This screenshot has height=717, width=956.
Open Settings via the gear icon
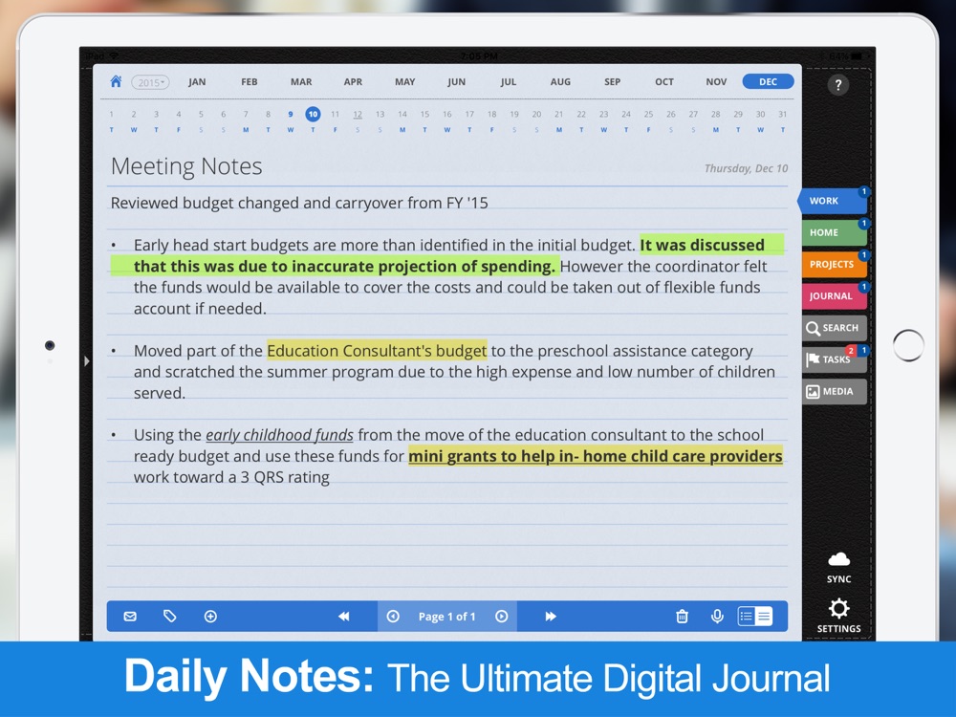(x=839, y=615)
